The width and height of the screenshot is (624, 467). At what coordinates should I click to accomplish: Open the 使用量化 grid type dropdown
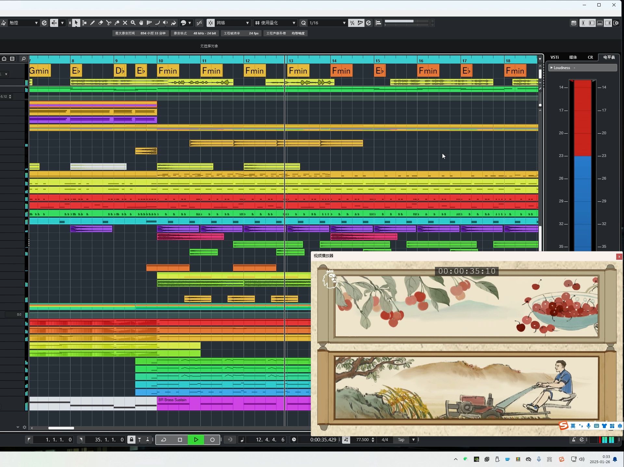coord(275,23)
